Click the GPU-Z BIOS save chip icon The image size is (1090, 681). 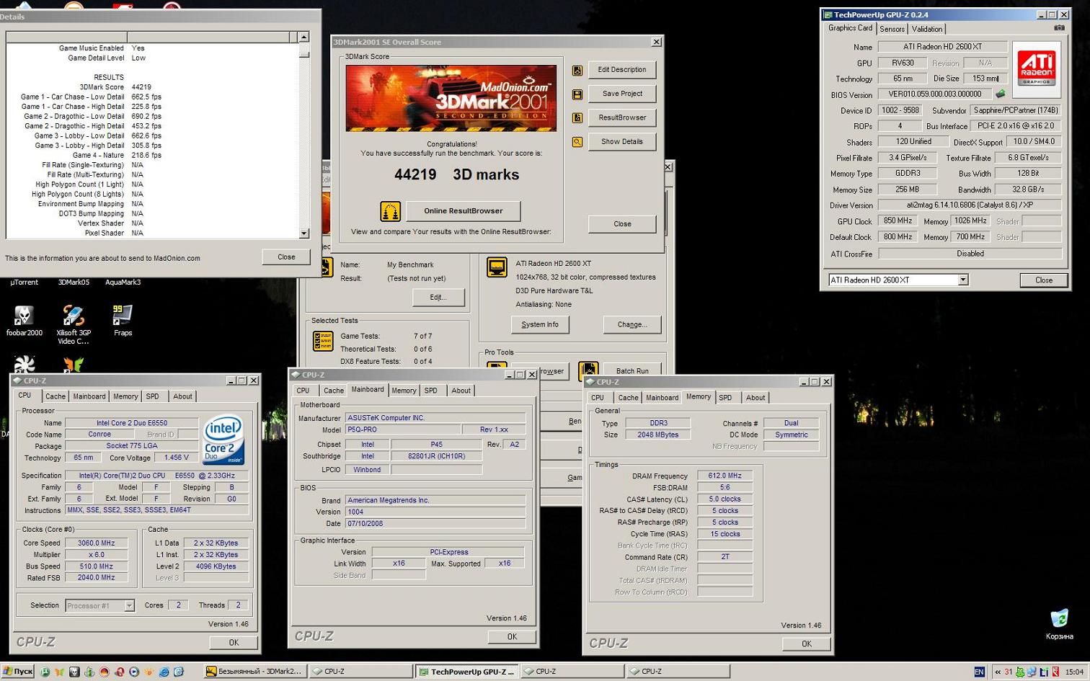1001,94
